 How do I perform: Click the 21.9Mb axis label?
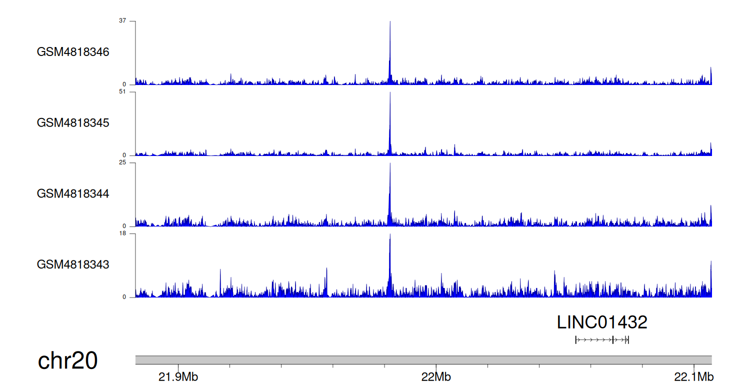coord(178,376)
